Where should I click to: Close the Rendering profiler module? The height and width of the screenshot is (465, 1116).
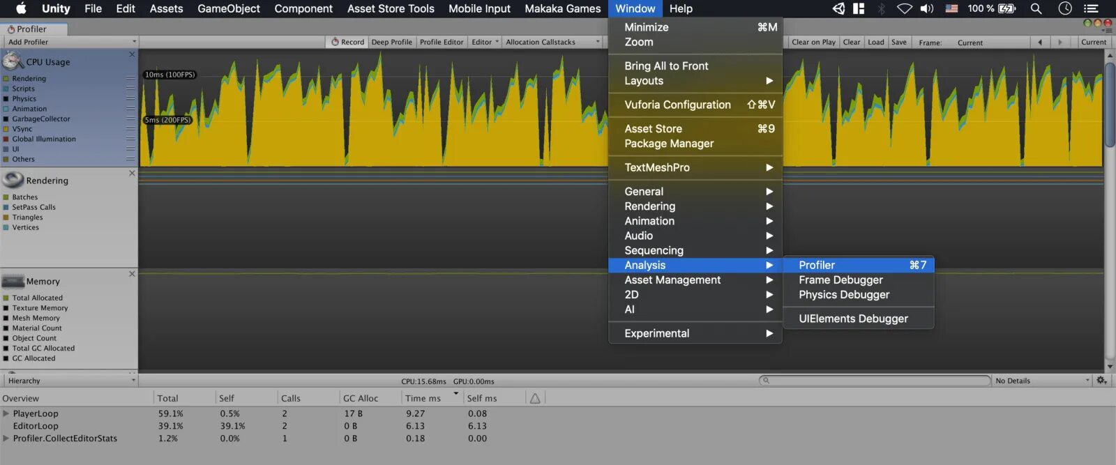click(x=132, y=173)
